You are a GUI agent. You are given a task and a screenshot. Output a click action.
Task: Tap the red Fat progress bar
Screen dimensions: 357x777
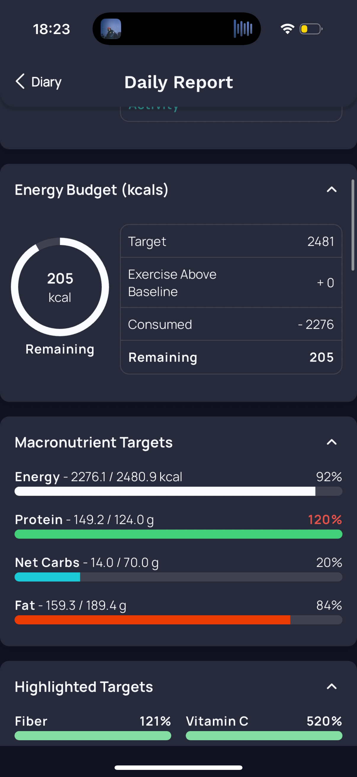click(x=178, y=620)
